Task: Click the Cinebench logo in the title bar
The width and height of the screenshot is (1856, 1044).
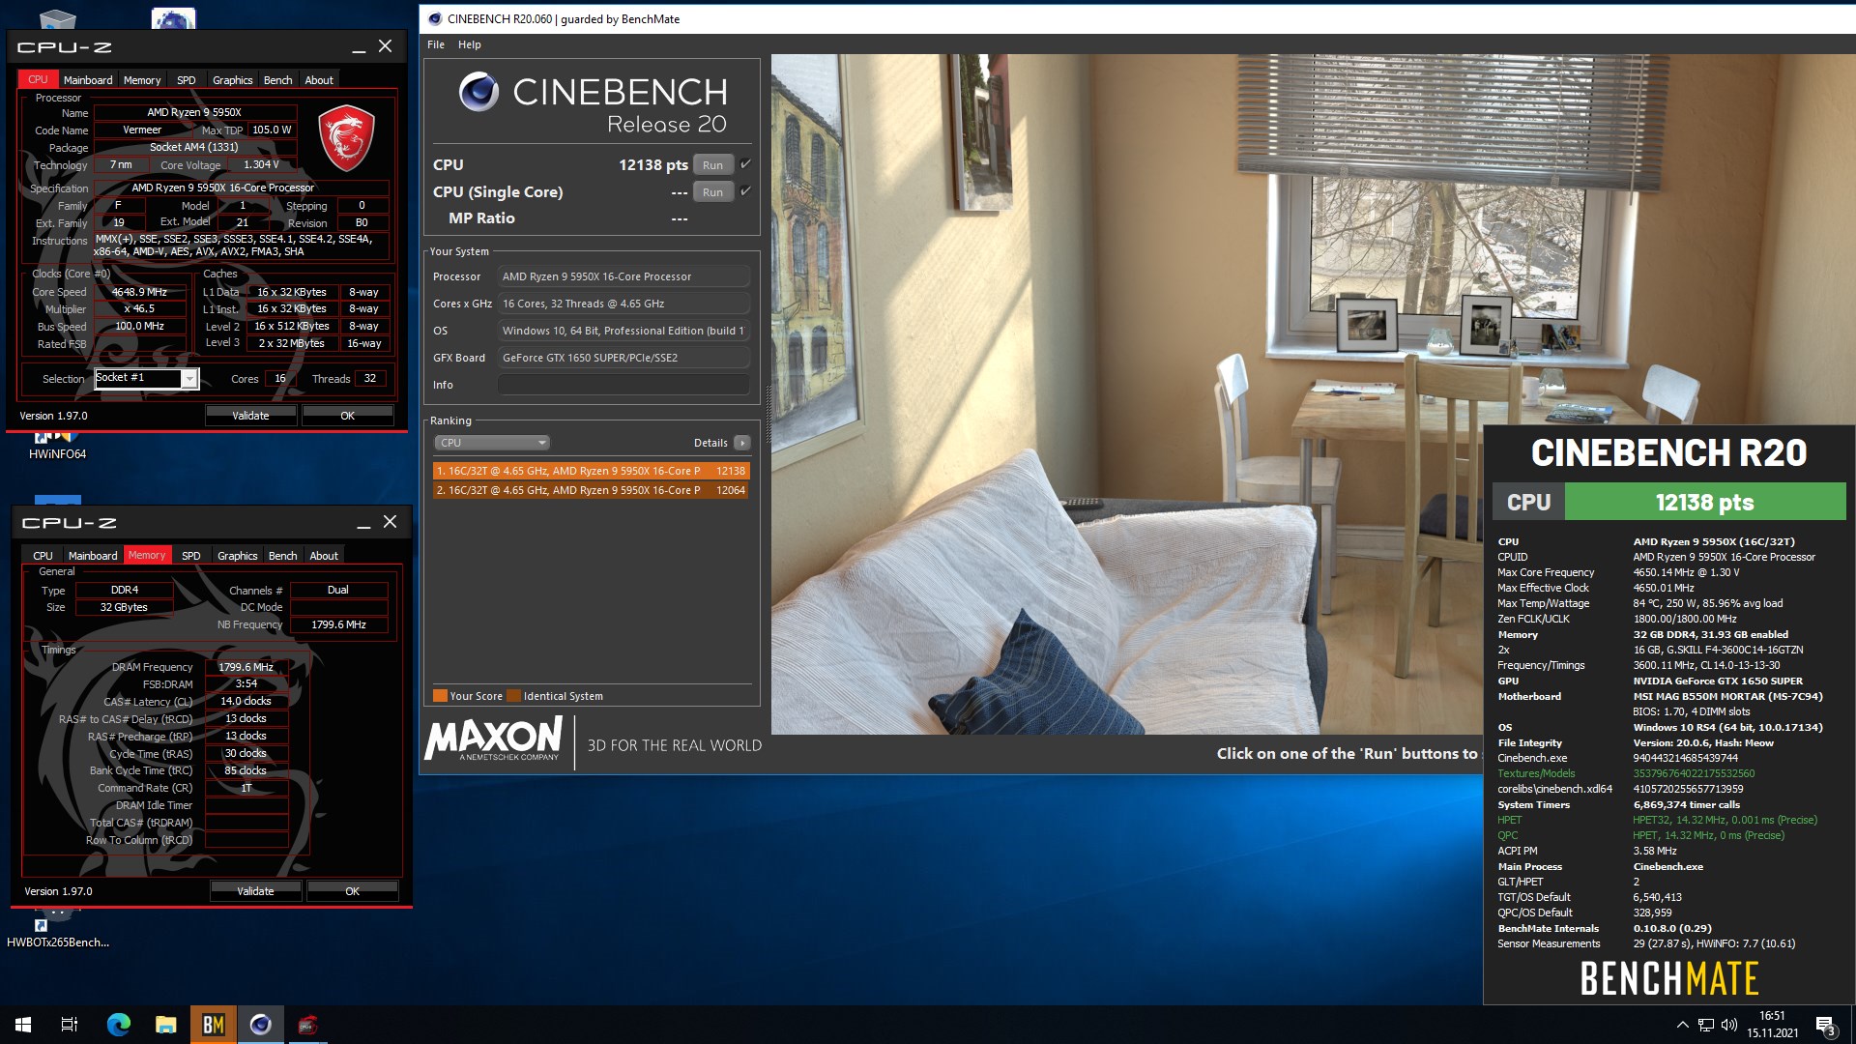Action: (435, 18)
